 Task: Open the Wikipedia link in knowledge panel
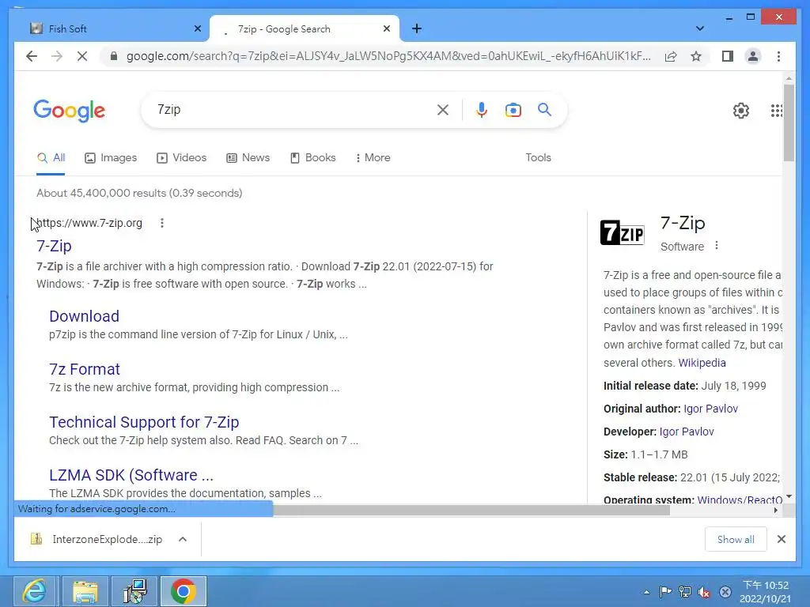[702, 363]
